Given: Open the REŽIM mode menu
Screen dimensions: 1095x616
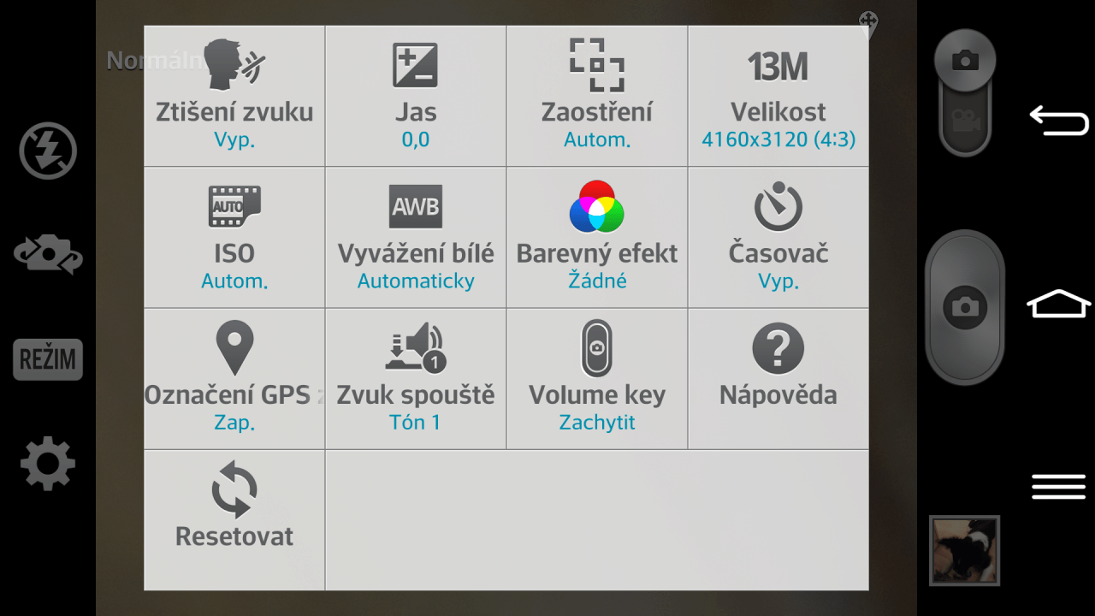Looking at the screenshot, I should (x=48, y=359).
